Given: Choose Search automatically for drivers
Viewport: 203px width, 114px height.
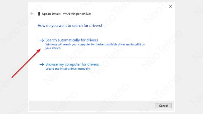Looking at the screenshot, I should tap(72, 40).
